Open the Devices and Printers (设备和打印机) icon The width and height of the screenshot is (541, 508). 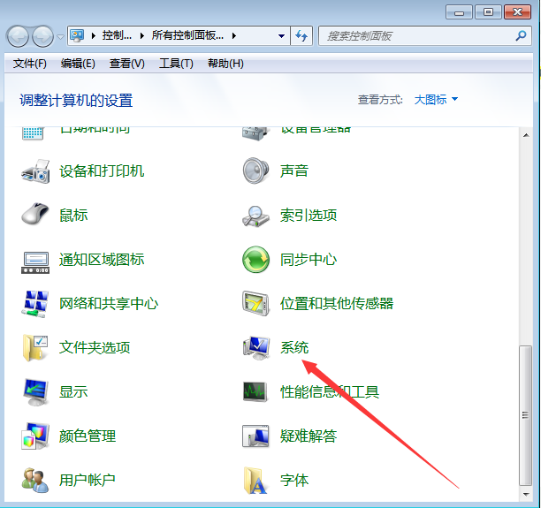(x=35, y=171)
